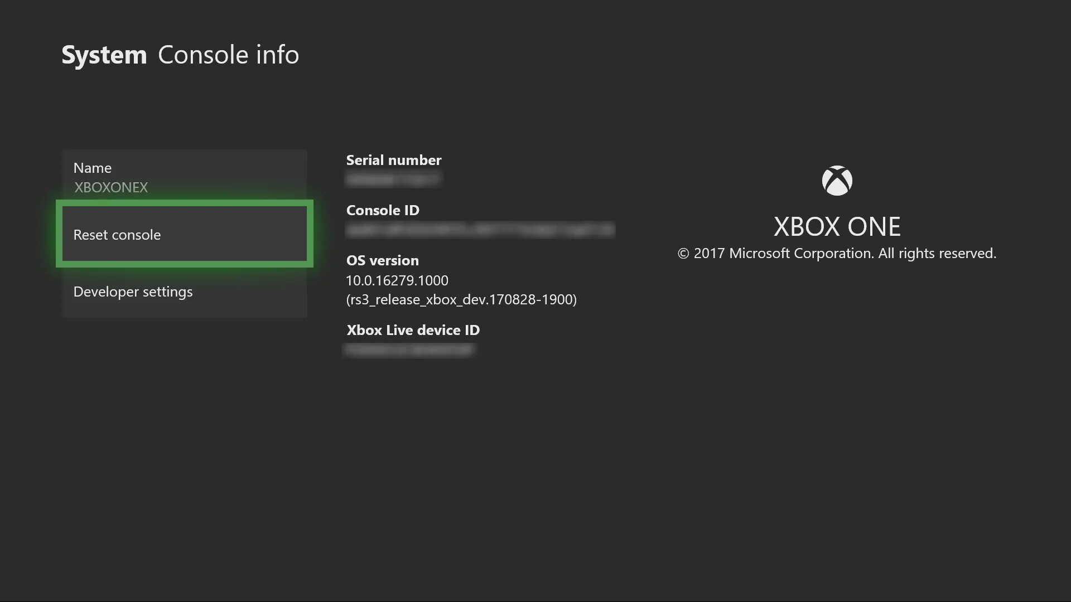
Task: Click the Xbox sphere logo
Action: (837, 181)
